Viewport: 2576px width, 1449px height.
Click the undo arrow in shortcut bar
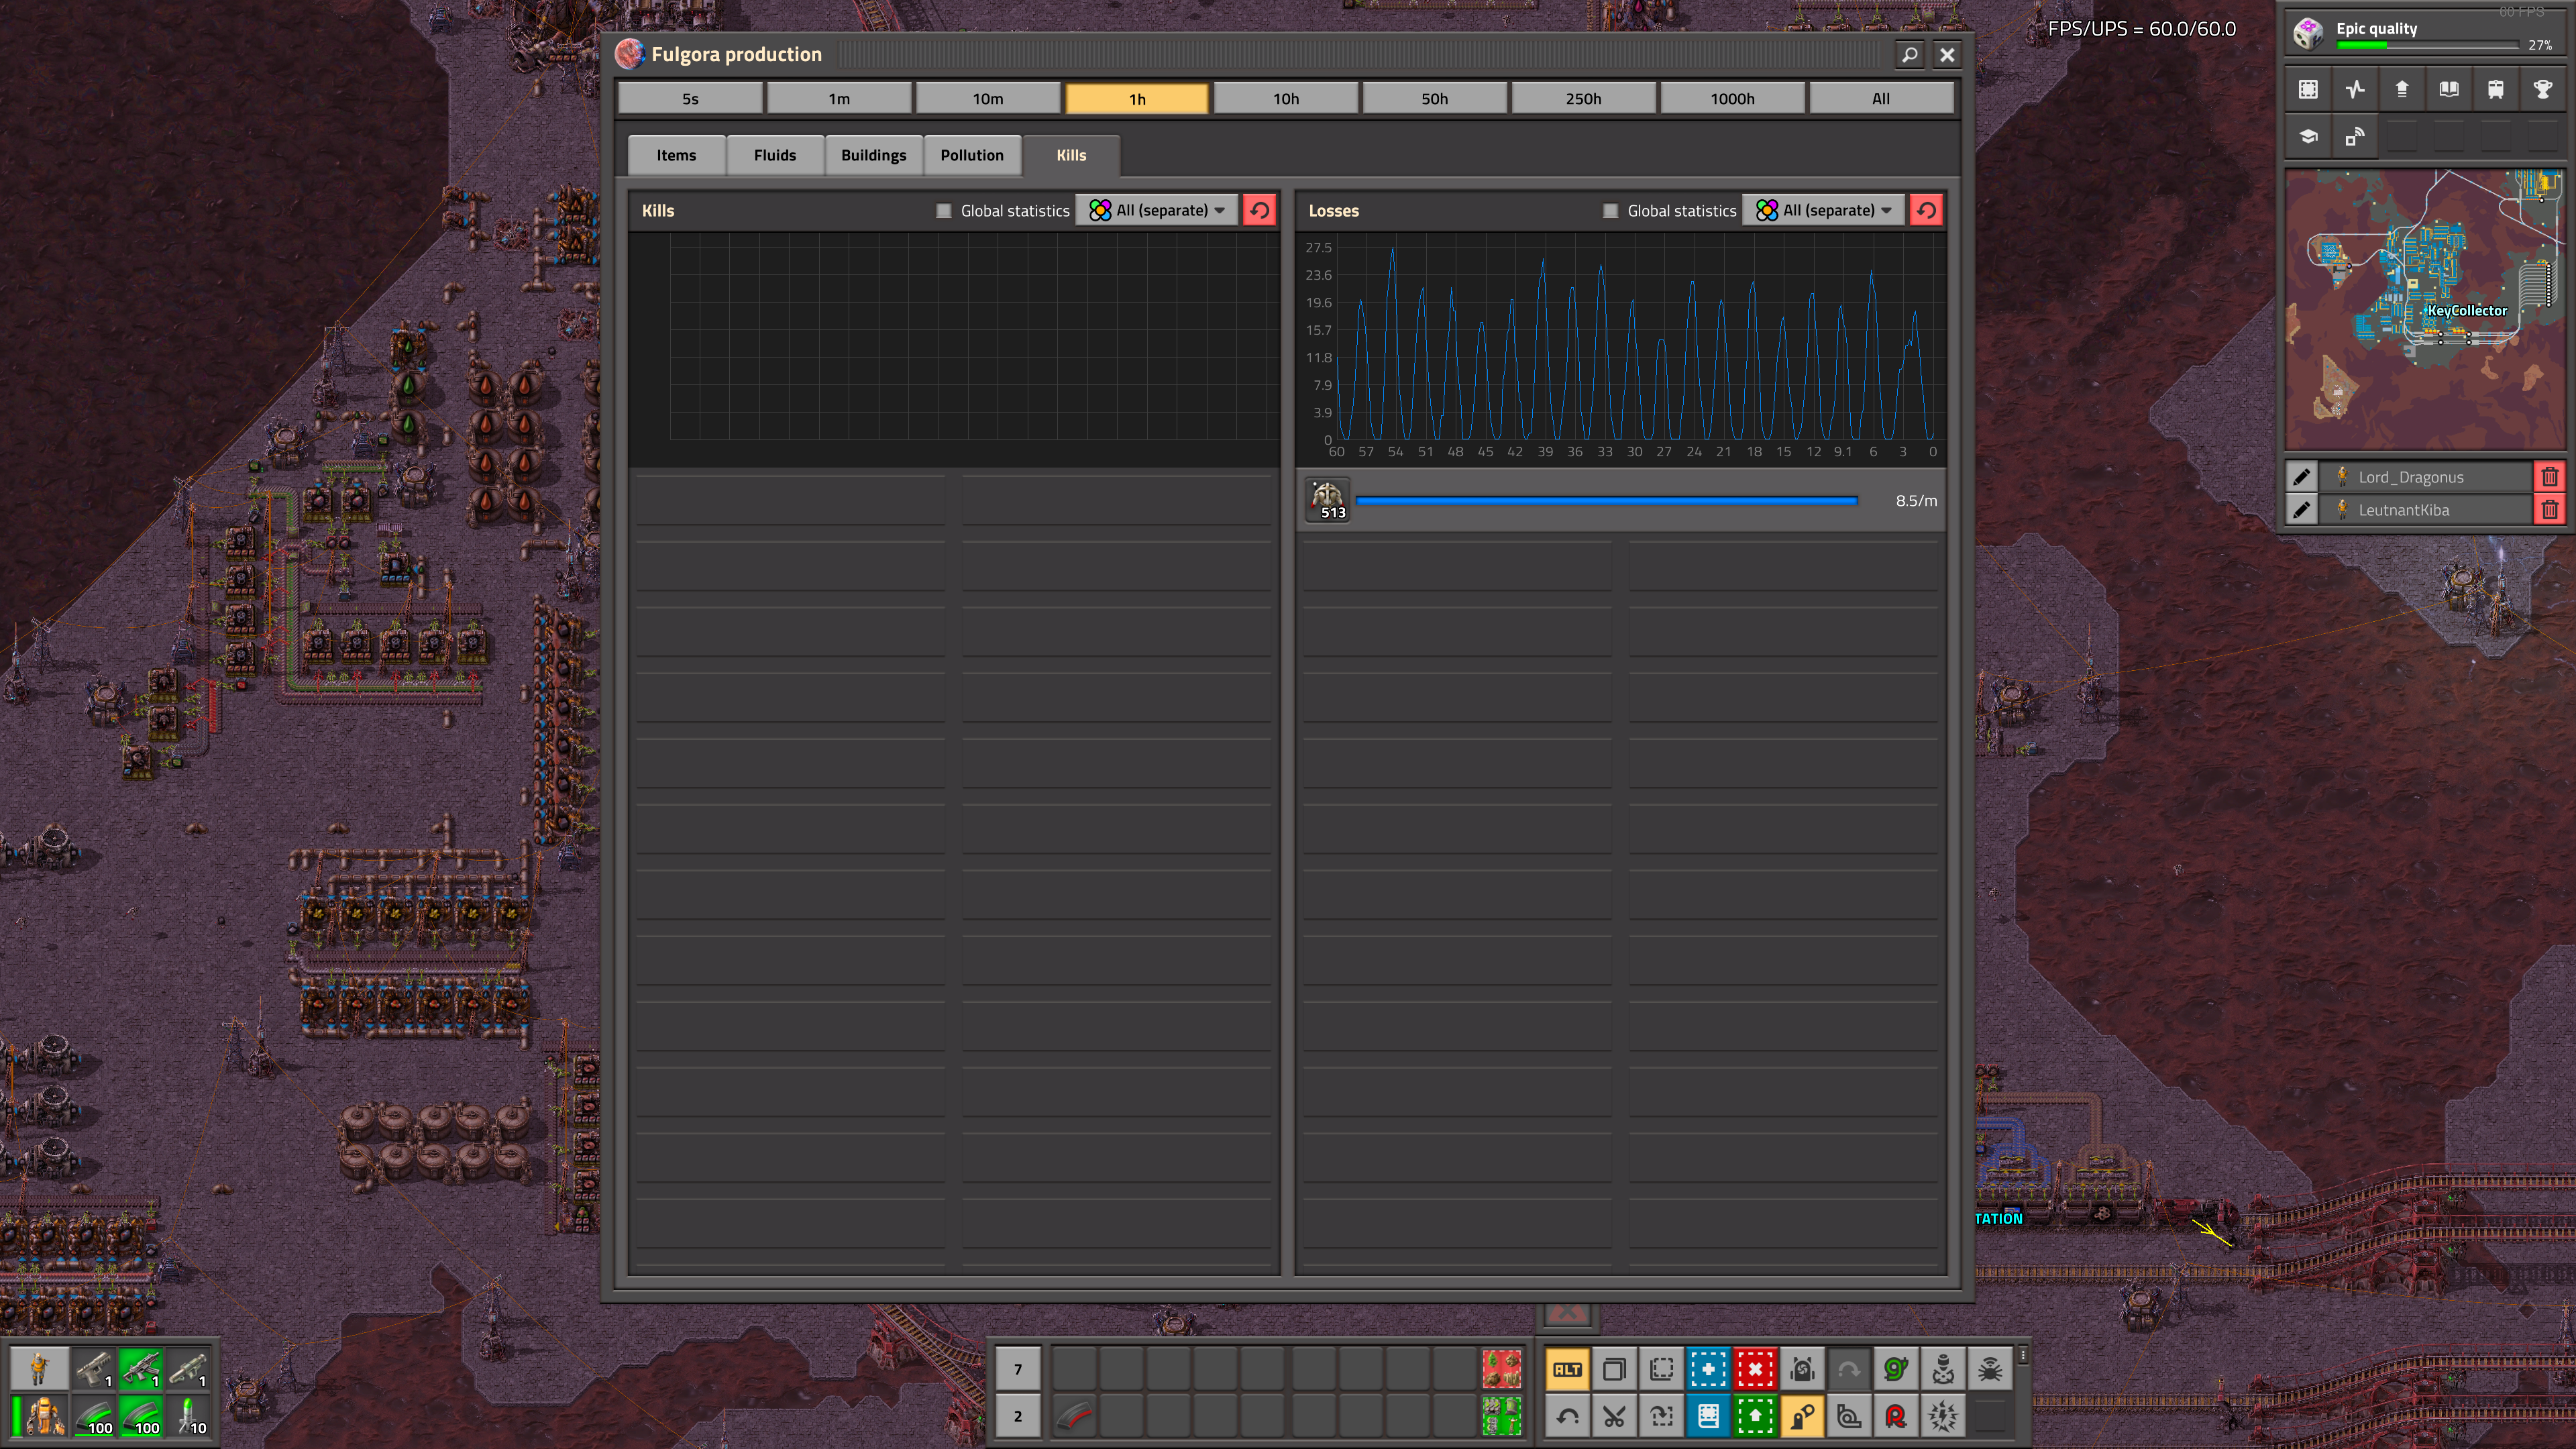[1567, 1416]
